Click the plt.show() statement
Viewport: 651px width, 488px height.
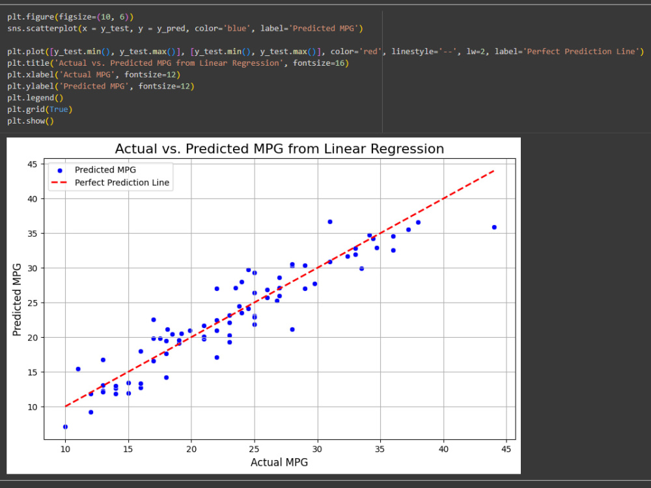click(31, 120)
